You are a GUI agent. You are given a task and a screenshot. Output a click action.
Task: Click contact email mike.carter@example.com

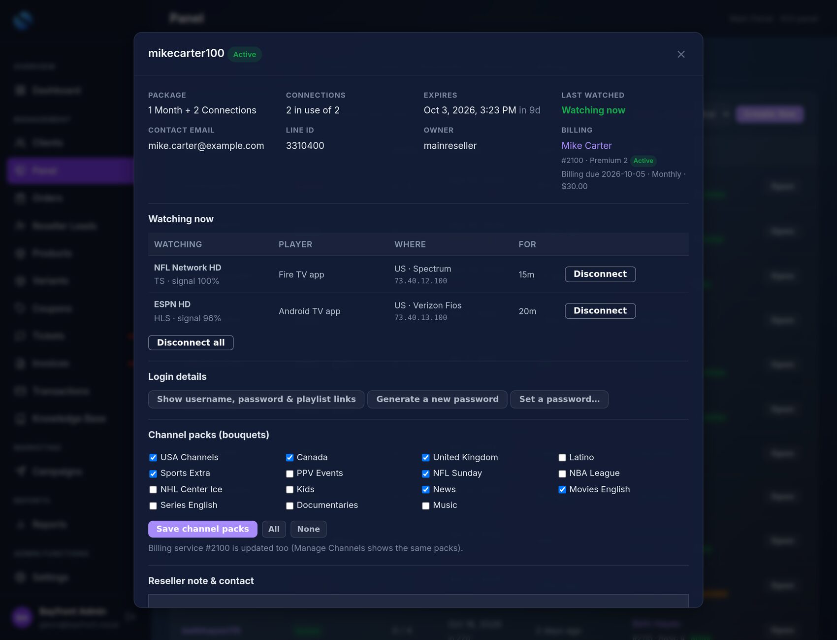click(x=206, y=146)
